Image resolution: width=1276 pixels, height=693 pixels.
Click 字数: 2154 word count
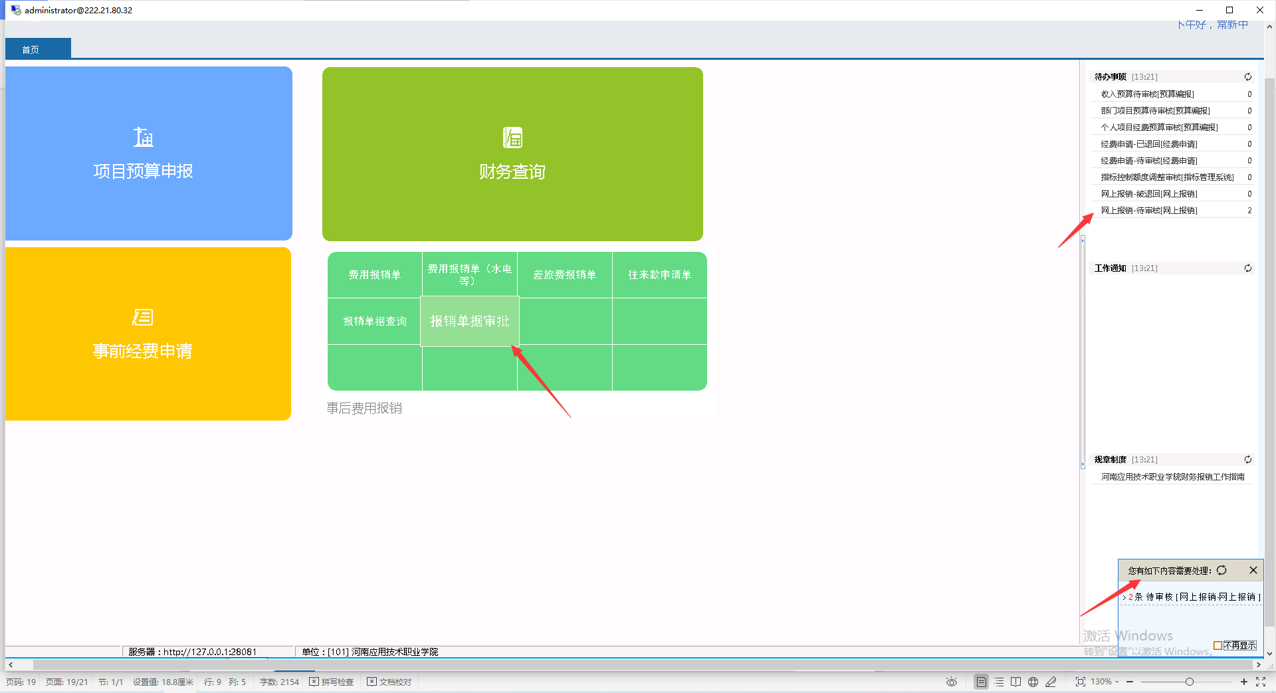pyautogui.click(x=279, y=682)
